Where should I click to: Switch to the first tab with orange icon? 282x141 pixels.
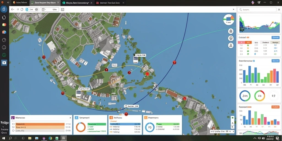click(20, 3)
